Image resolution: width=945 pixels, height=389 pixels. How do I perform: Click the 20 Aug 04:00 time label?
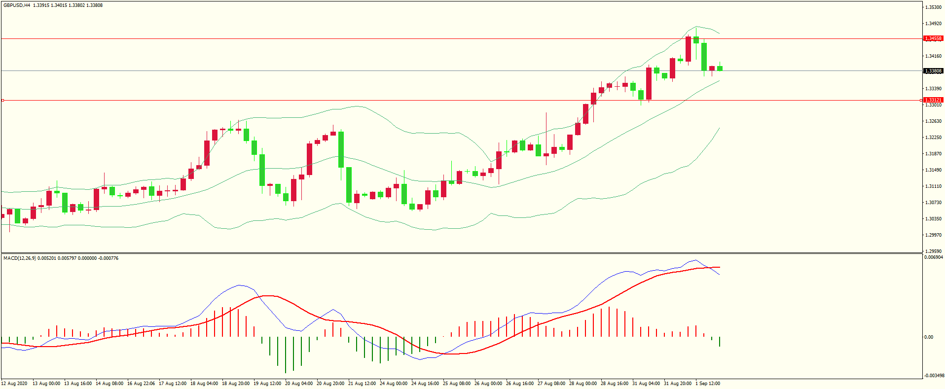[x=299, y=384]
